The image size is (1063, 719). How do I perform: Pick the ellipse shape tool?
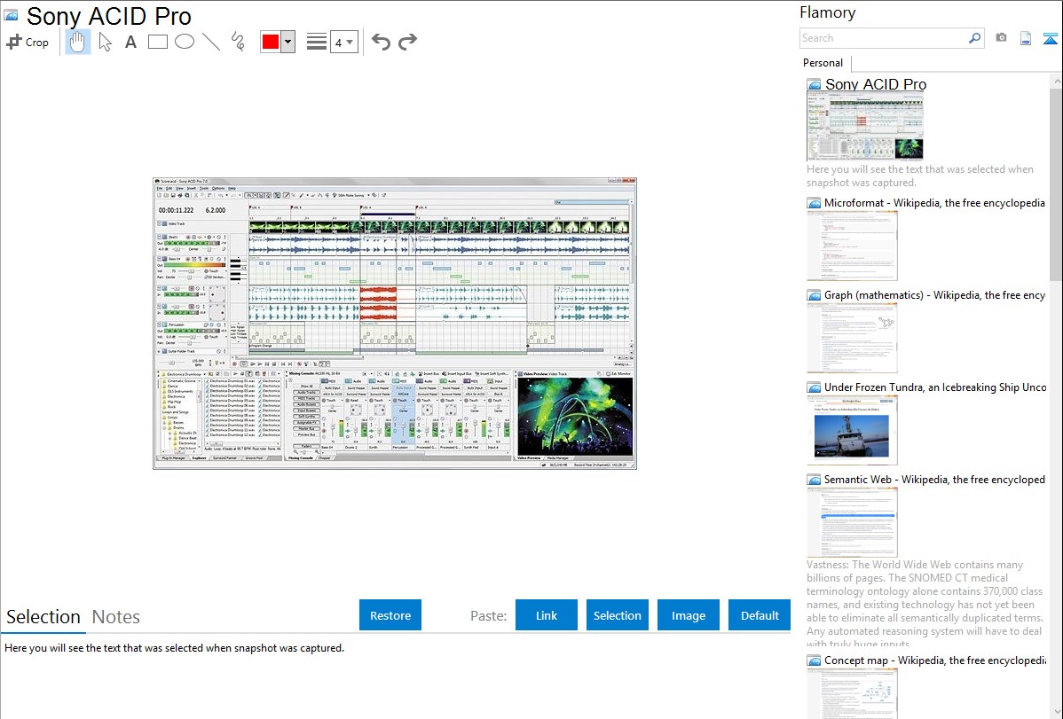184,42
